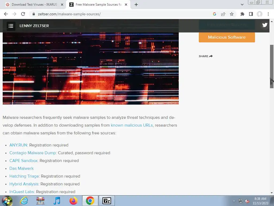Viewport: 274px width, 206px height.
Task: Toggle the Chrome side panel
Action: point(251,14)
